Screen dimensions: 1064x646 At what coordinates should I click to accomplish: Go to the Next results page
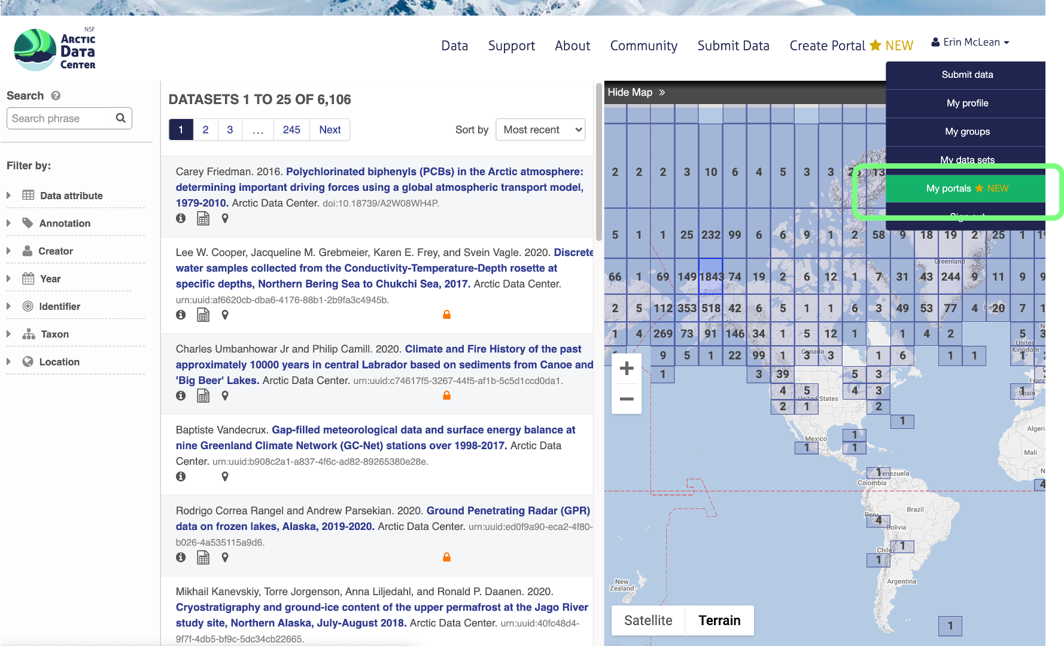click(330, 130)
